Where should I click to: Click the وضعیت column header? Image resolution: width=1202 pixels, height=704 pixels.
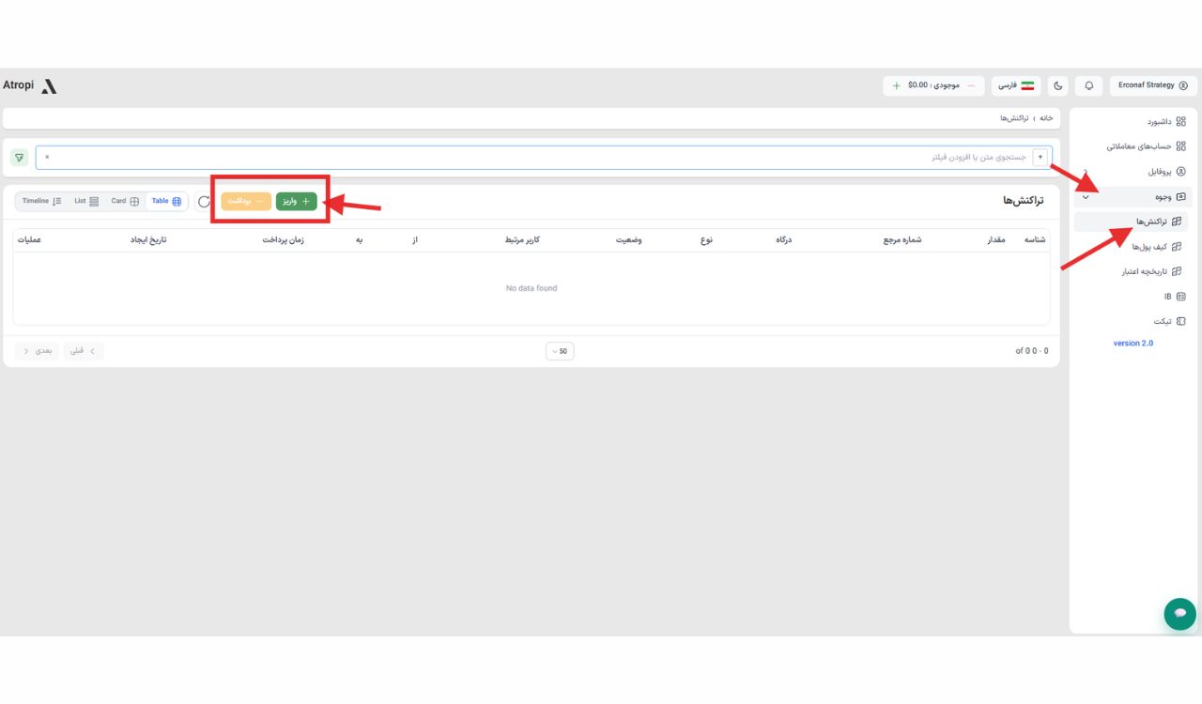click(629, 240)
